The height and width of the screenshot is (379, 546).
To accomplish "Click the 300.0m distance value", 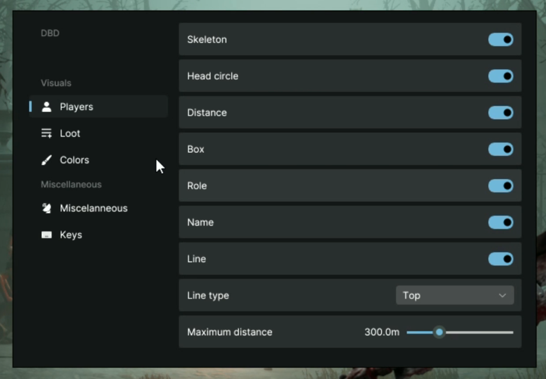I will tap(382, 332).
